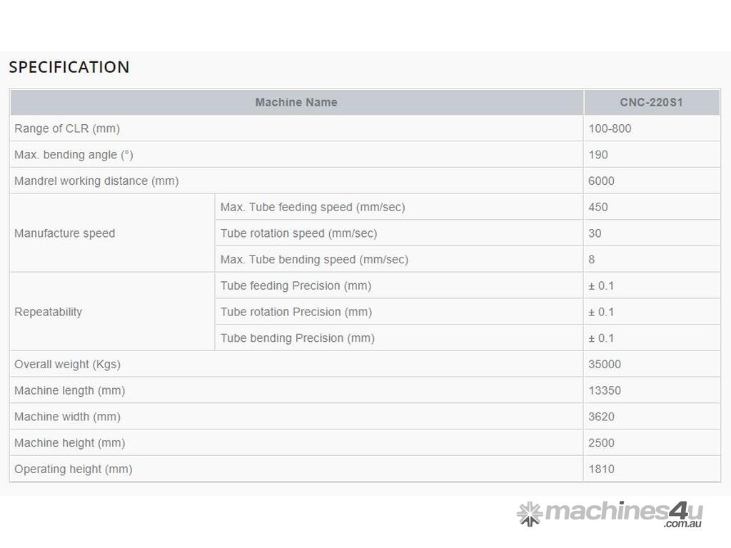
Task: Select the Max. bending angle row label
Action: tap(74, 155)
